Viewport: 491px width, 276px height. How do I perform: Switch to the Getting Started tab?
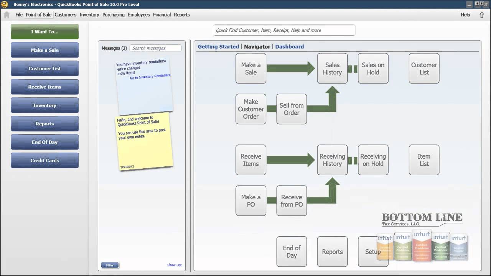[218, 46]
